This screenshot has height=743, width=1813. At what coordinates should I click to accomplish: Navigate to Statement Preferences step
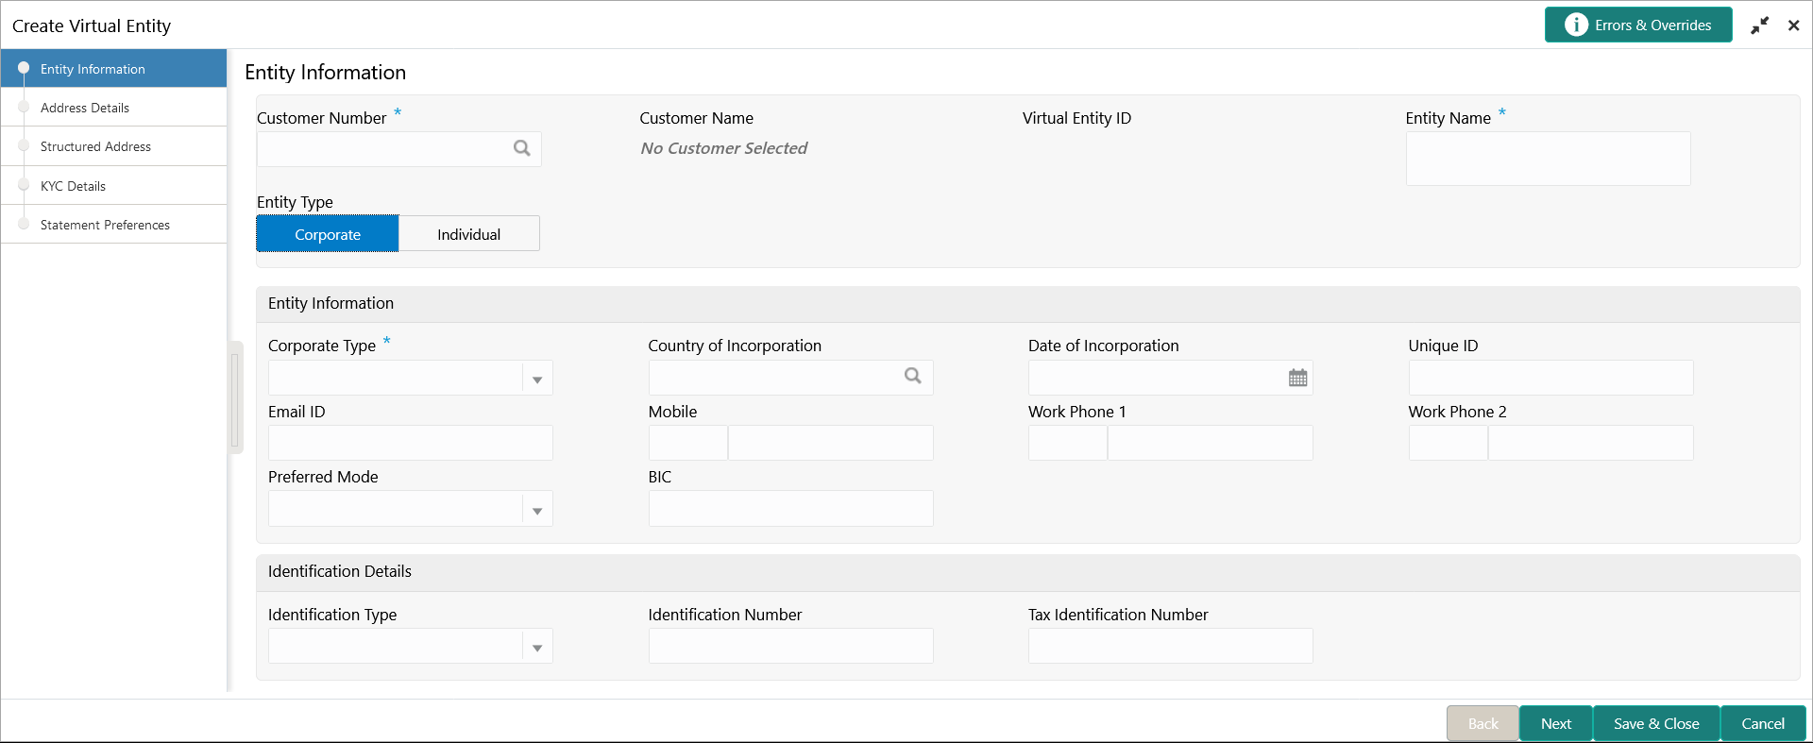[105, 225]
